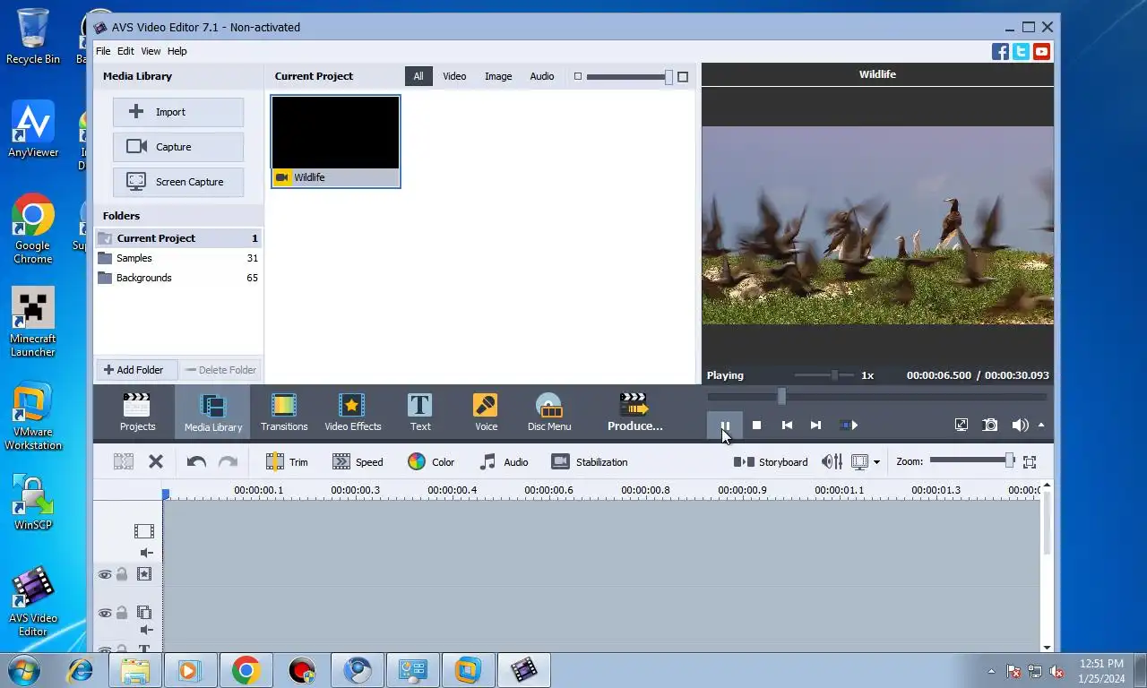
Task: Switch the preview to full screen
Action: click(961, 426)
